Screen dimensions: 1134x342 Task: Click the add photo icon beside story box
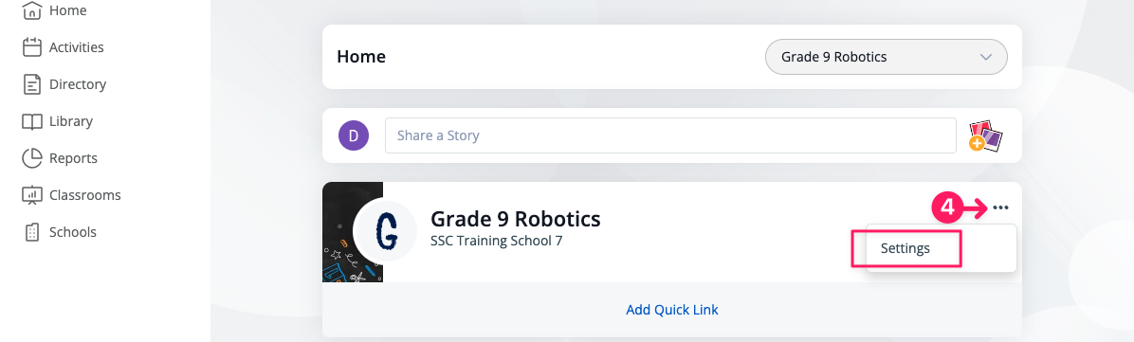[x=986, y=135]
